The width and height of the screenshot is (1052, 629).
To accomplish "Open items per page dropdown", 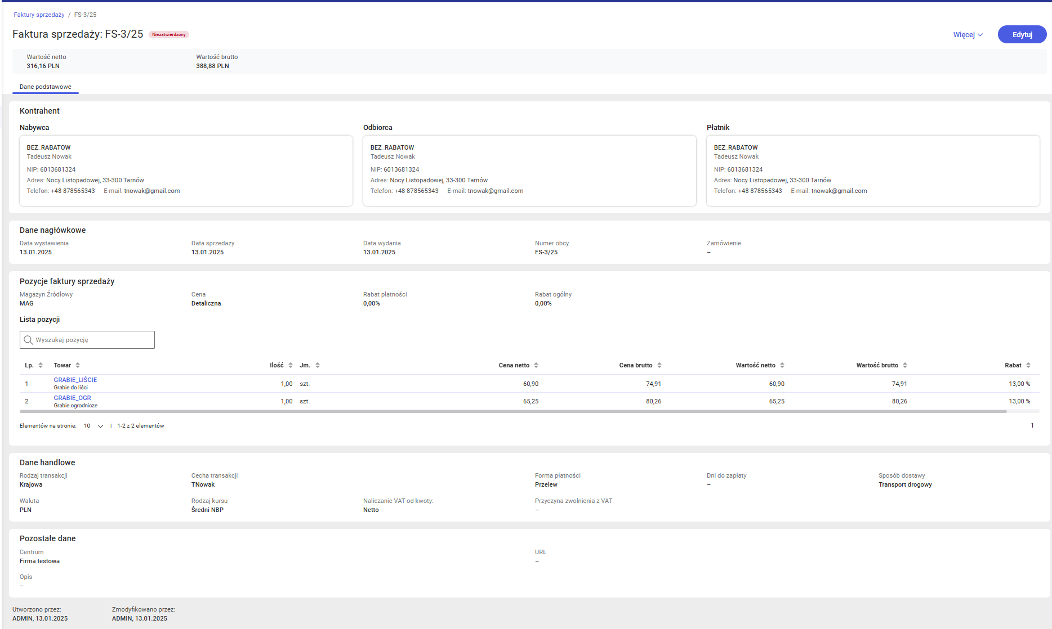I will (x=93, y=426).
